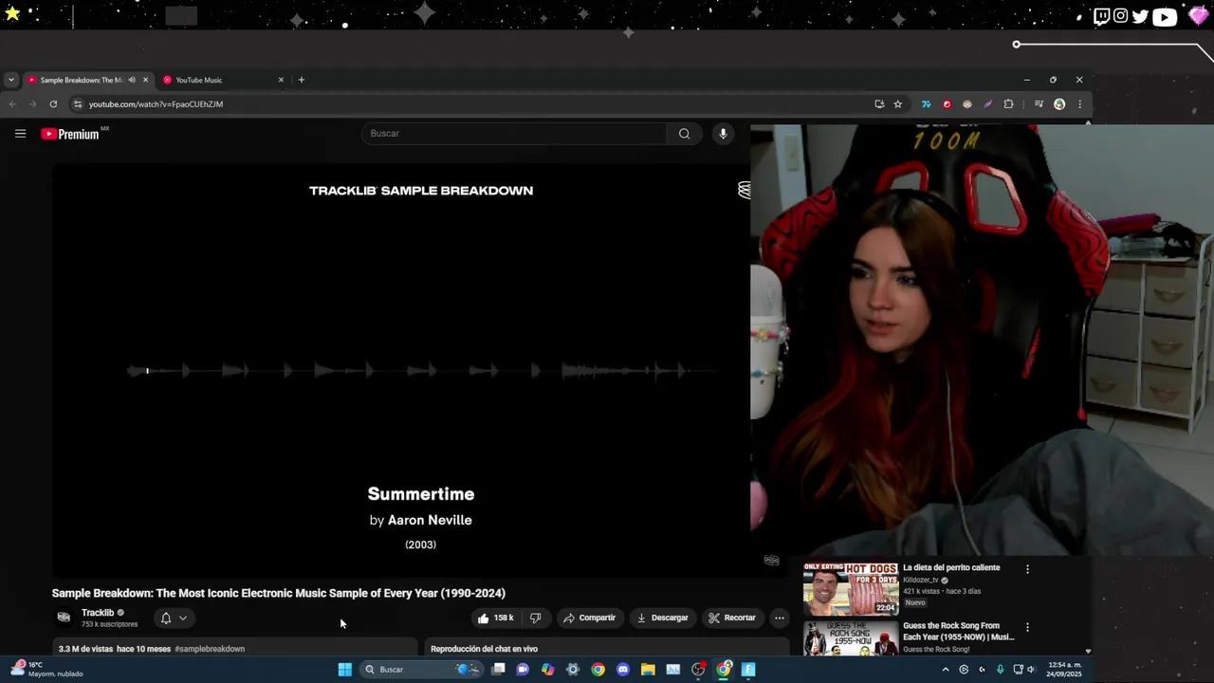The height and width of the screenshot is (683, 1214).
Task: Click the Descargar download button
Action: click(x=662, y=618)
